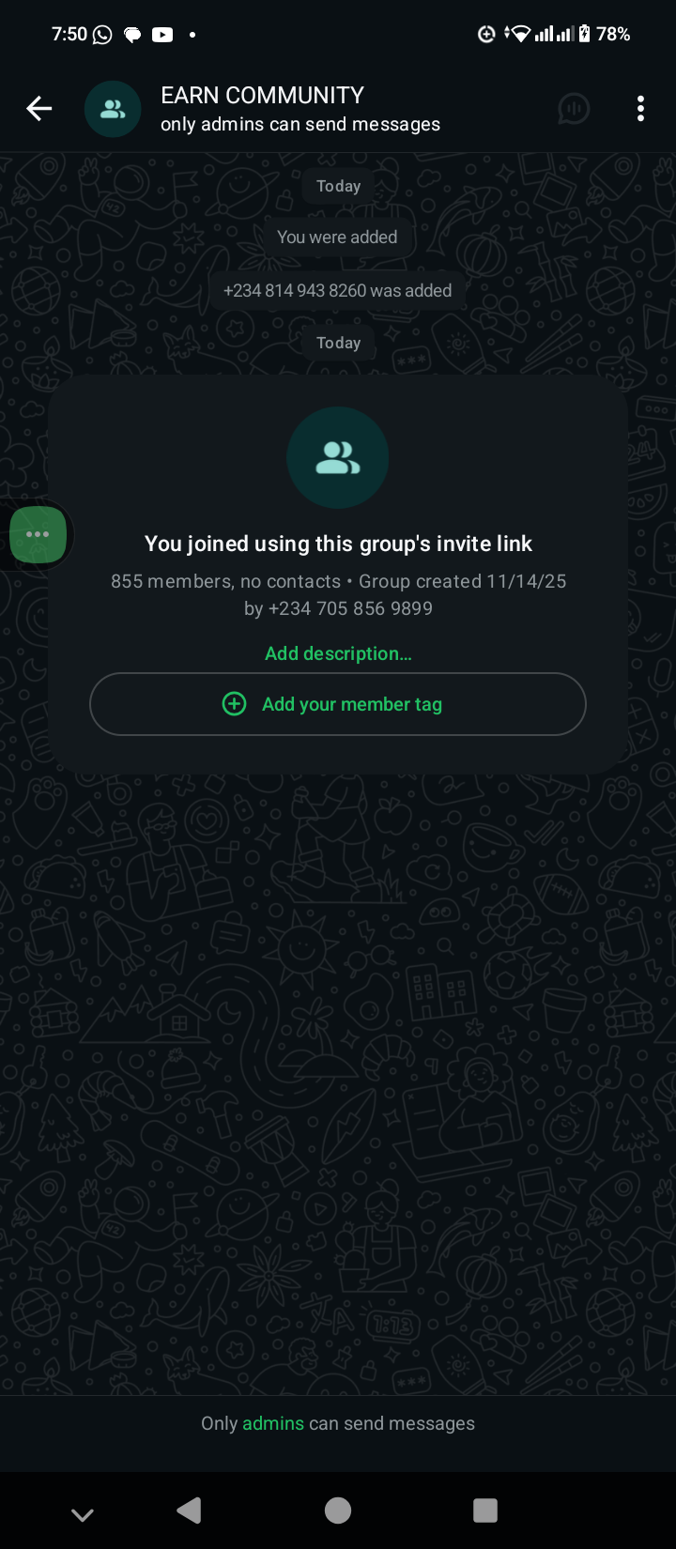Tap the 855 members, no contacts text
Screen dimensions: 676x1549
pos(225,581)
